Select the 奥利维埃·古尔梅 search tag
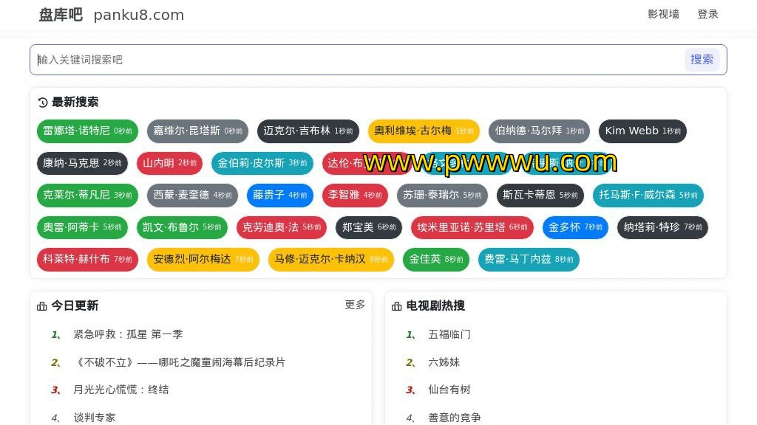Viewport: 757px width, 425px height. [x=424, y=131]
